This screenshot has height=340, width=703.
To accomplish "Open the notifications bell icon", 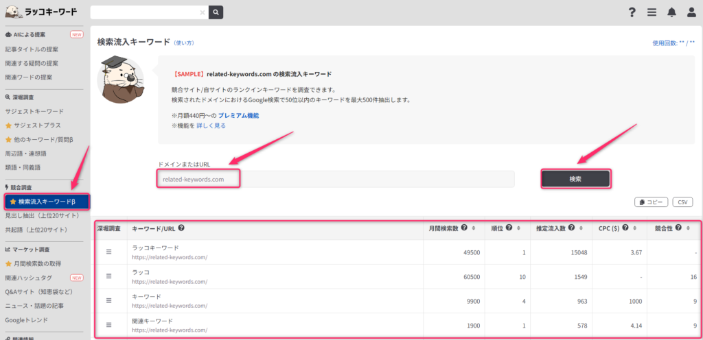I will point(671,12).
